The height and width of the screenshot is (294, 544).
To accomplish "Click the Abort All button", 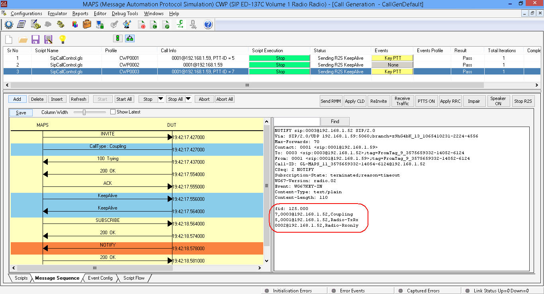I will [x=225, y=99].
